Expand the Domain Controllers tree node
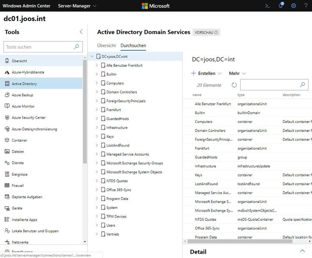Image resolution: width=312 pixels, height=258 pixels. pyautogui.click(x=97, y=92)
